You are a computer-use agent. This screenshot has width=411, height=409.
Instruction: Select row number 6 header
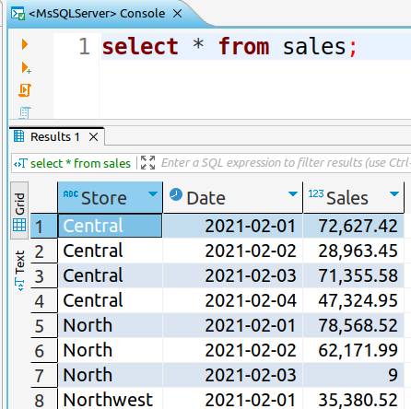coord(44,350)
